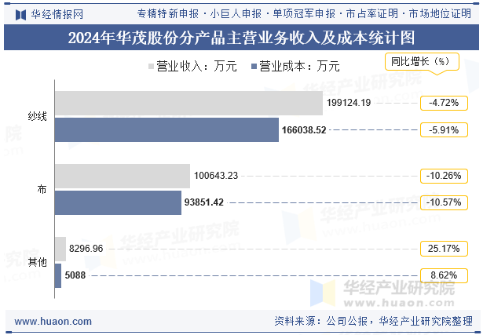The image size is (483, 335).
Task: Click the 100643.23 data label
Action: click(x=216, y=176)
